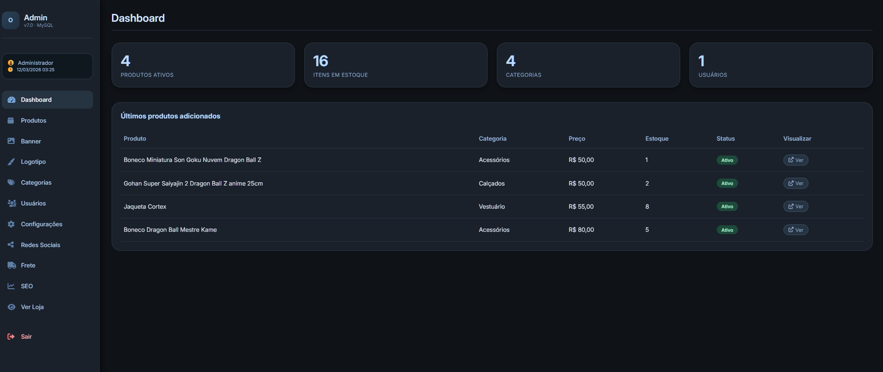Viewport: 883px width, 372px height.
Task: Click the Redes Sociais share icon
Action: click(x=11, y=245)
